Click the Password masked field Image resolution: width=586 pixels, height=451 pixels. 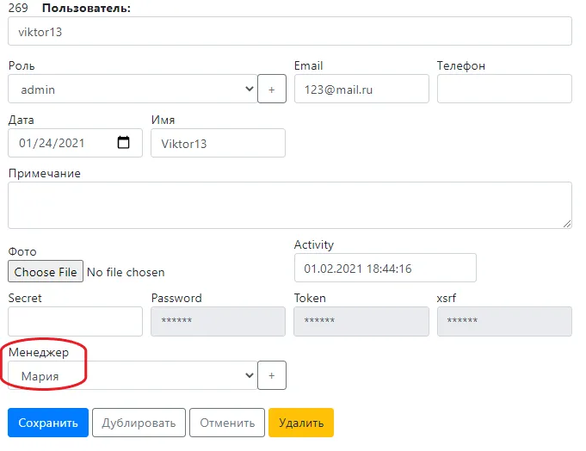pyautogui.click(x=219, y=321)
